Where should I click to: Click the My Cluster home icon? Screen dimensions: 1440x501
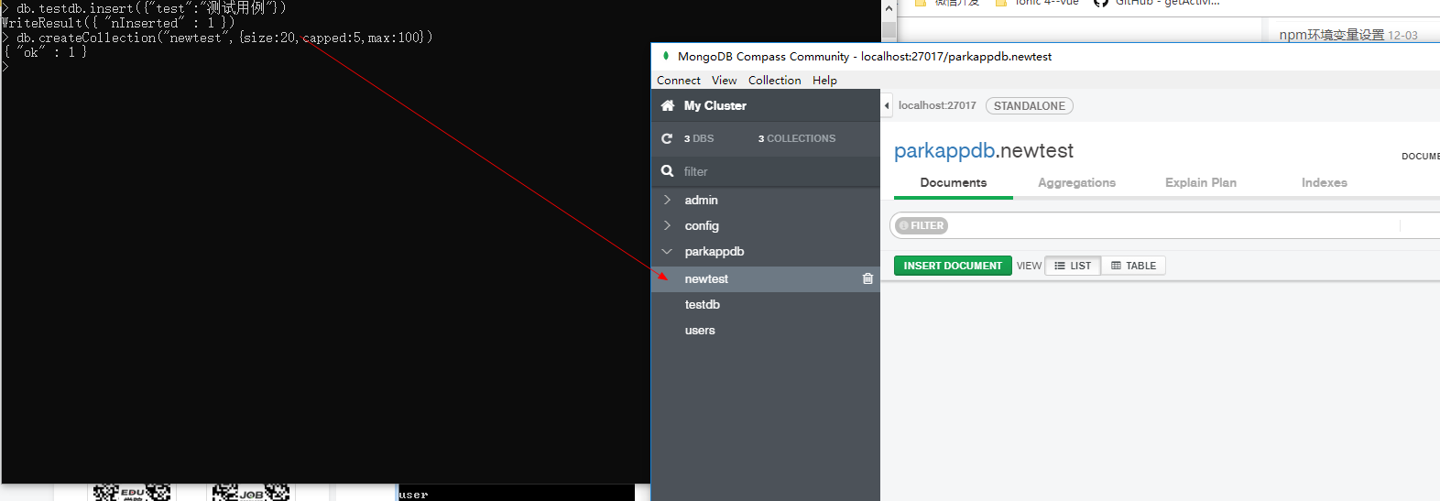[x=668, y=105]
